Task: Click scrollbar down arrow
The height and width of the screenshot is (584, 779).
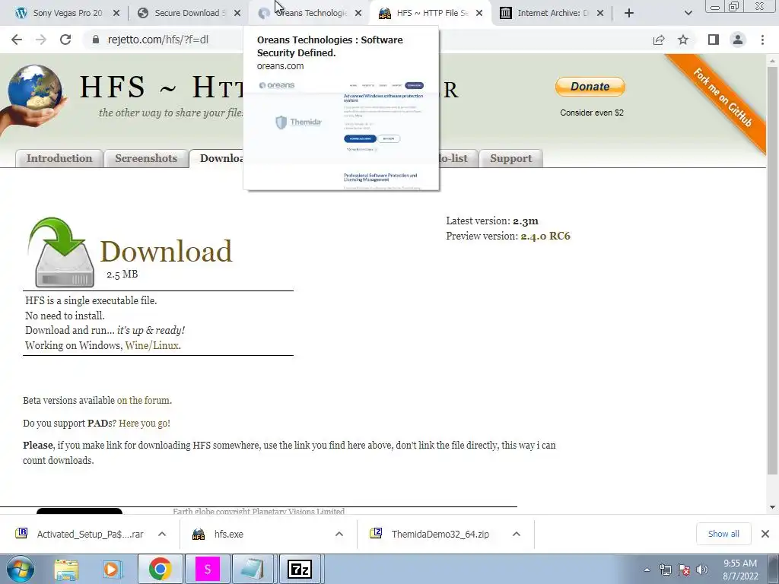Action: 772,507
